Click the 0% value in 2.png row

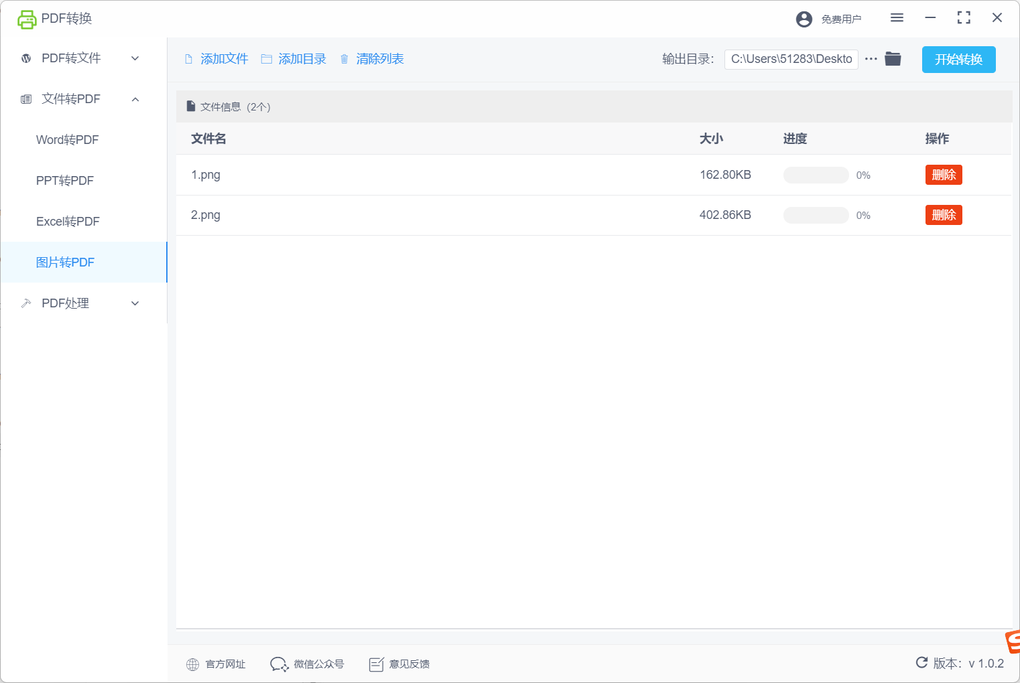click(x=863, y=216)
